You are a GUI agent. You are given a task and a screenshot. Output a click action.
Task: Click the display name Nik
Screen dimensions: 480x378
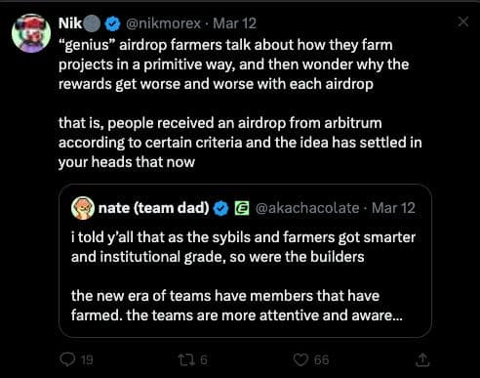click(70, 23)
